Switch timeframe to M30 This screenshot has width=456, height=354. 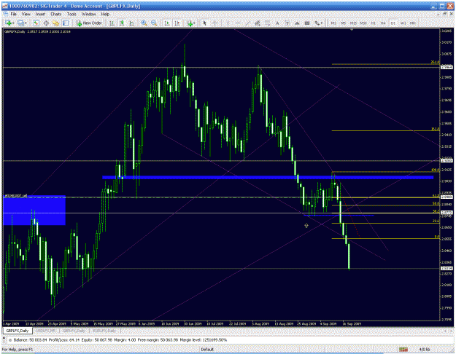click(363, 23)
